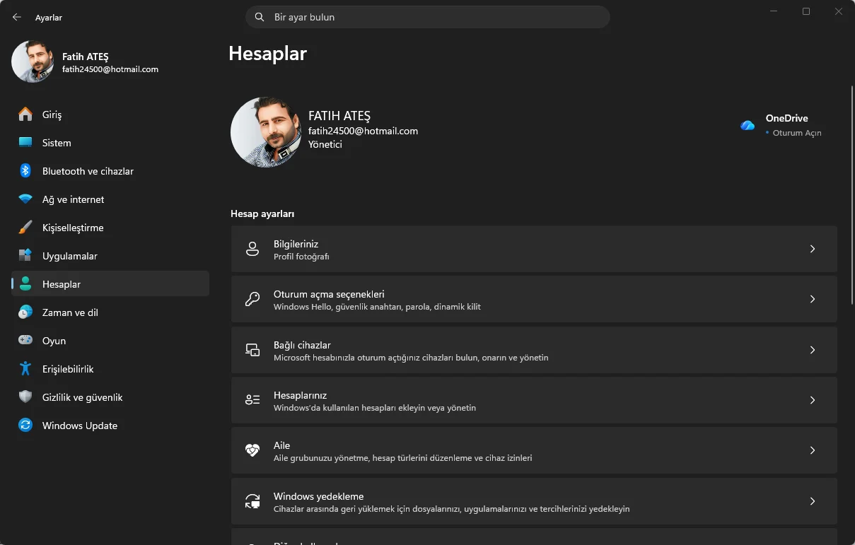Click sidebar email fatih24500@hotmail.com
This screenshot has width=855, height=545.
pyautogui.click(x=110, y=69)
